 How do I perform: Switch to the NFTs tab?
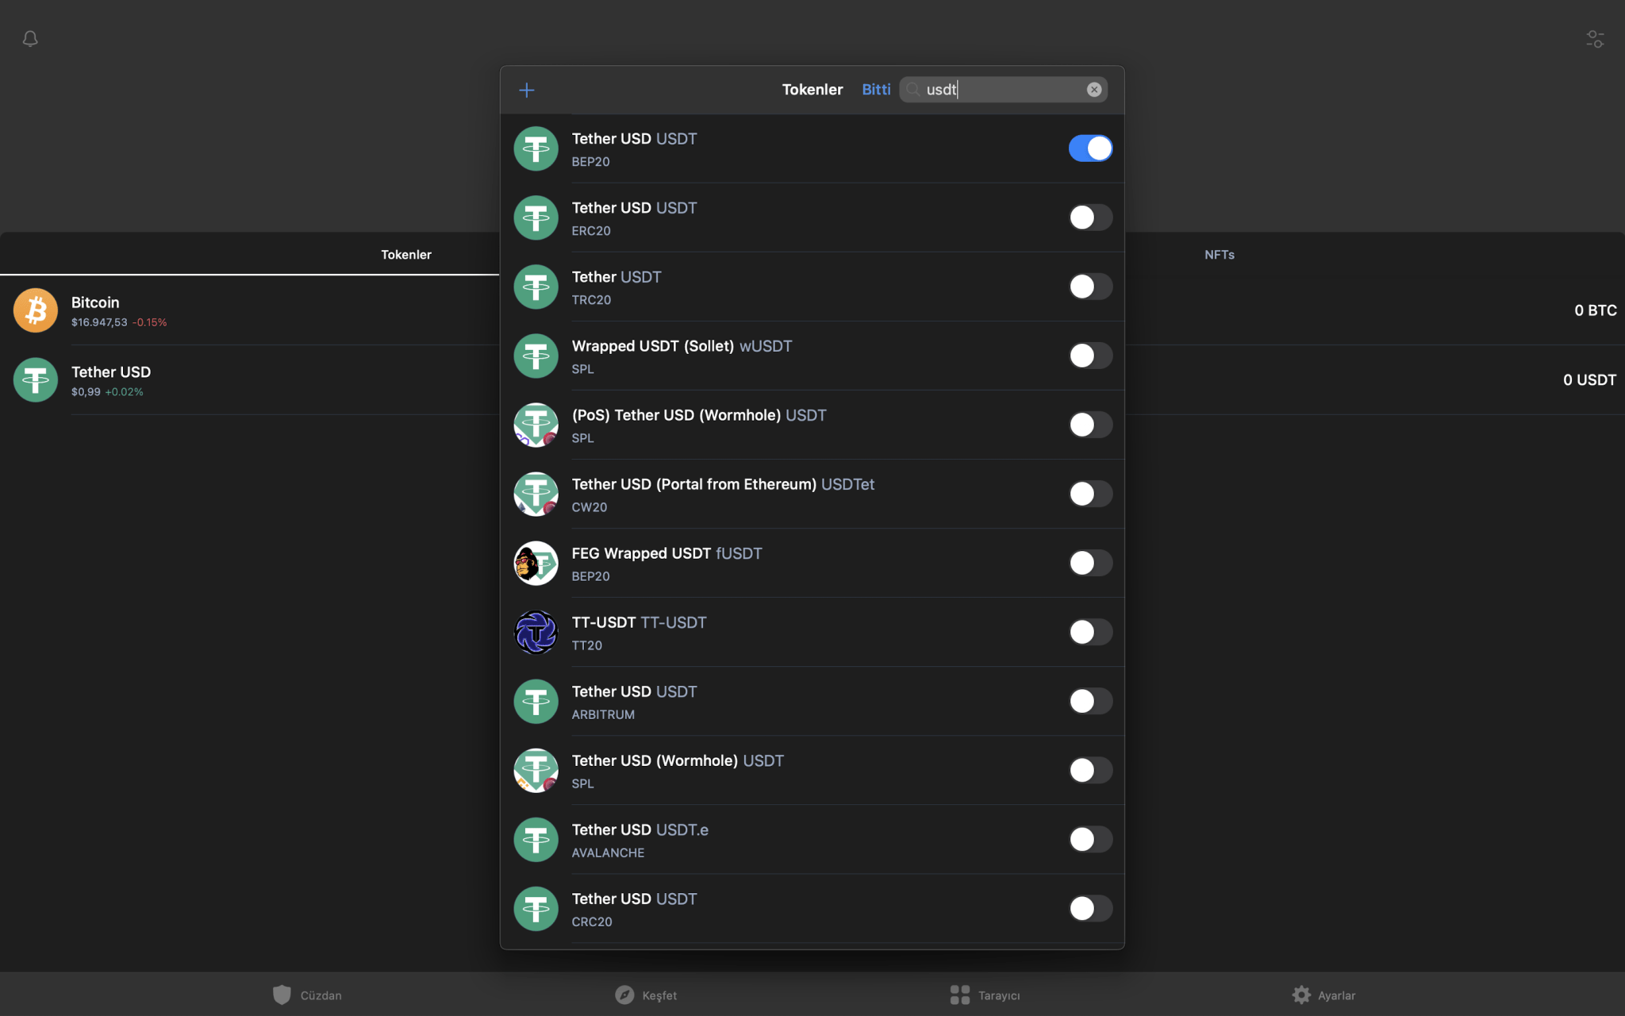pyautogui.click(x=1219, y=255)
